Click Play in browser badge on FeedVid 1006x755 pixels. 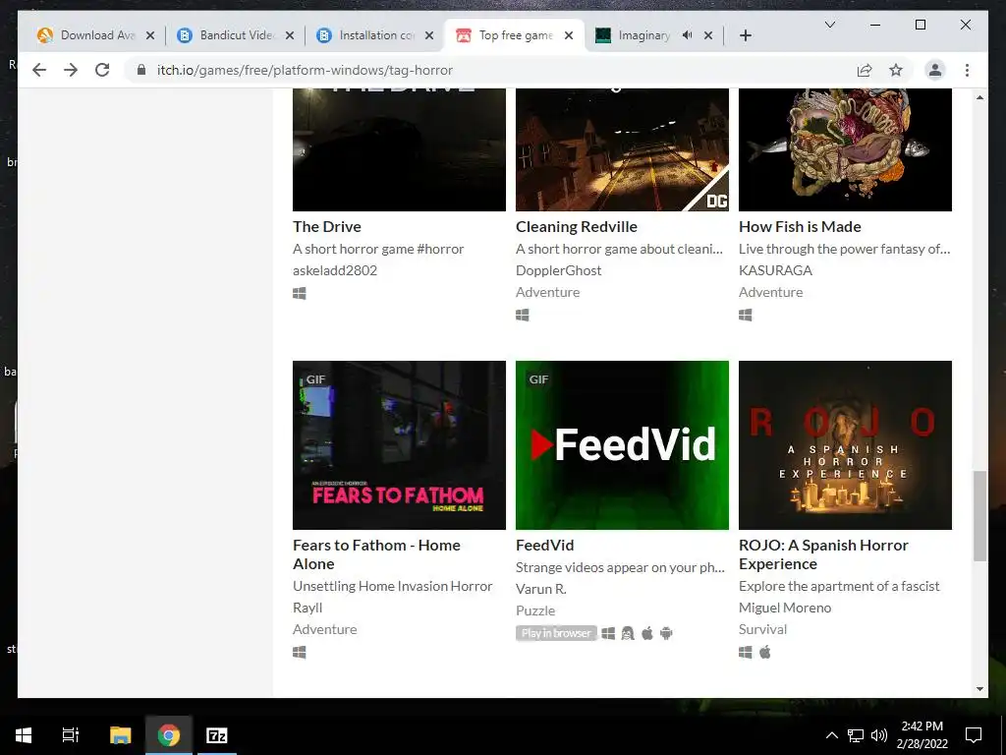click(x=556, y=633)
